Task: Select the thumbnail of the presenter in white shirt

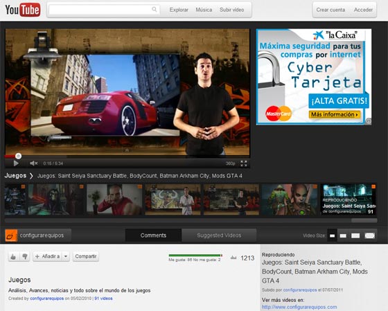Action: pyautogui.click(x=173, y=199)
